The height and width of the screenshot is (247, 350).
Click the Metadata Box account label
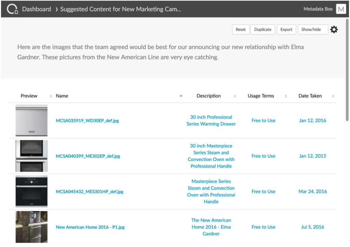(318, 9)
